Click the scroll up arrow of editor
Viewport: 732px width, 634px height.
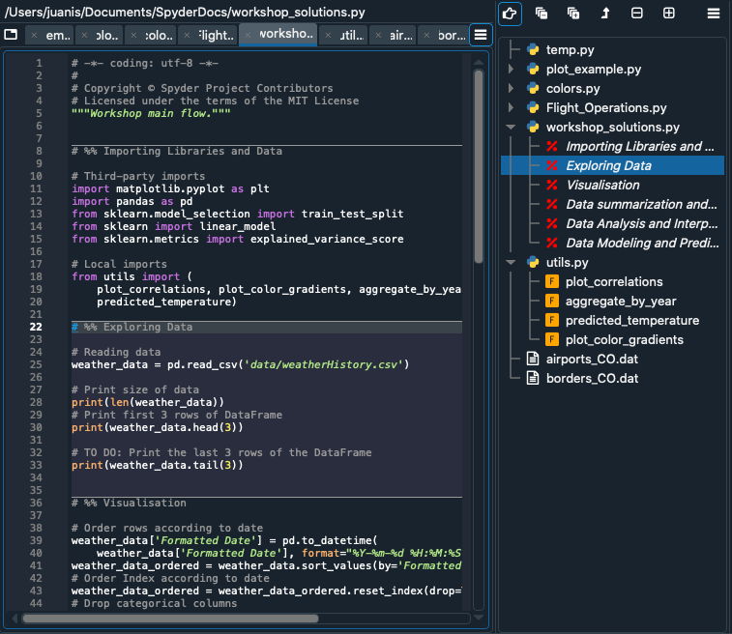(x=479, y=62)
